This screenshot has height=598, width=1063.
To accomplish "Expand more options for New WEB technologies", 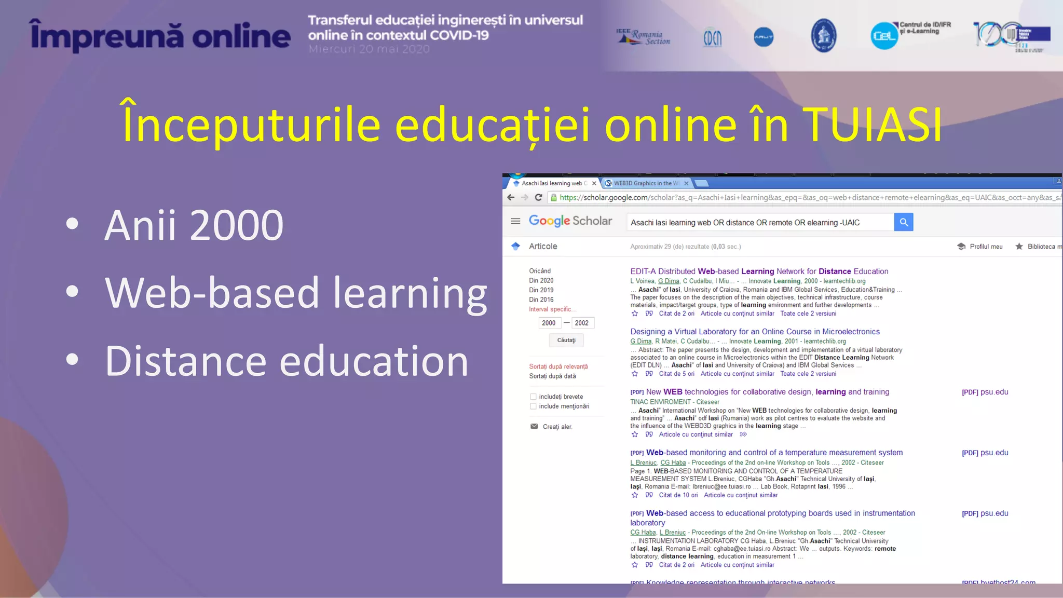I will tap(743, 434).
